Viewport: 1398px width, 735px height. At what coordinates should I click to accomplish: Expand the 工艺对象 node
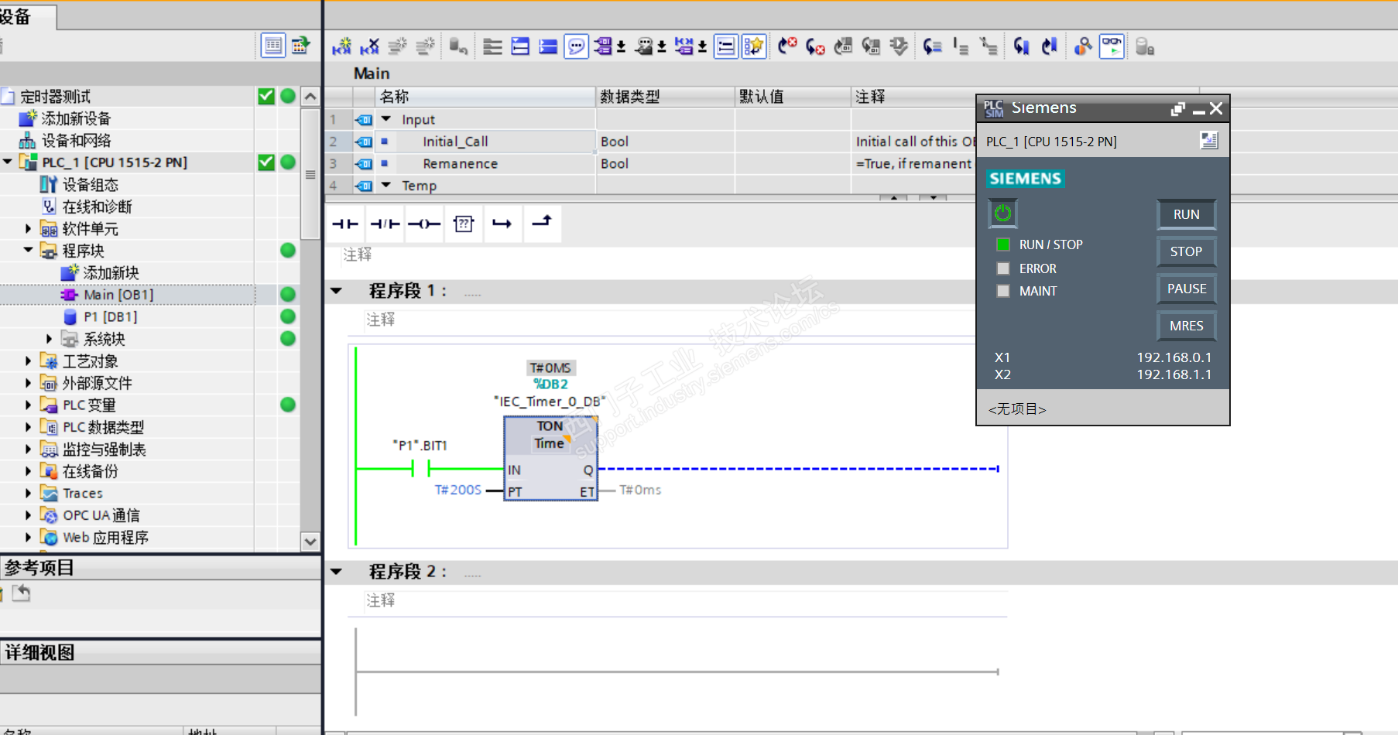(29, 361)
